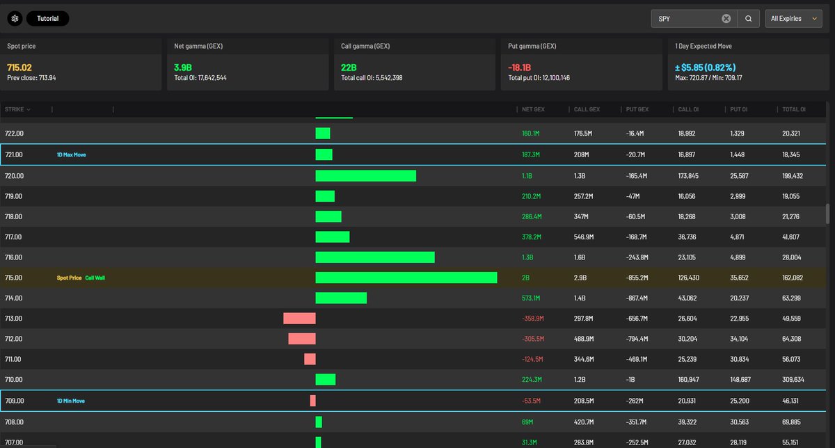835x448 pixels.
Task: Select the strike 719.00 cell
Action: [14, 196]
